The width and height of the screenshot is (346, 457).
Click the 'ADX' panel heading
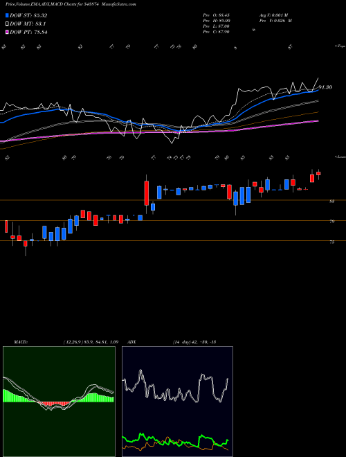pyautogui.click(x=131, y=342)
